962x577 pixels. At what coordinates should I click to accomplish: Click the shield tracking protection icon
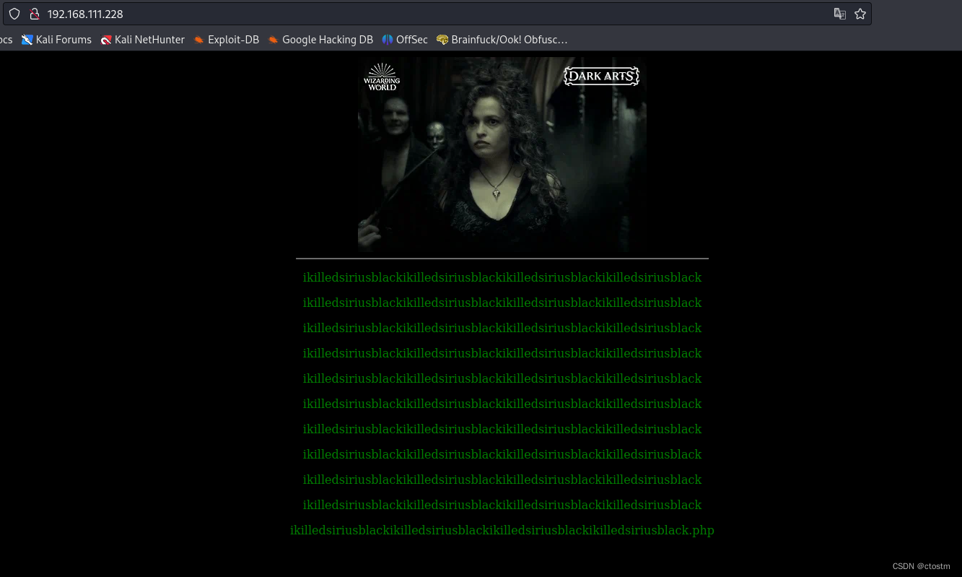pyautogui.click(x=14, y=14)
